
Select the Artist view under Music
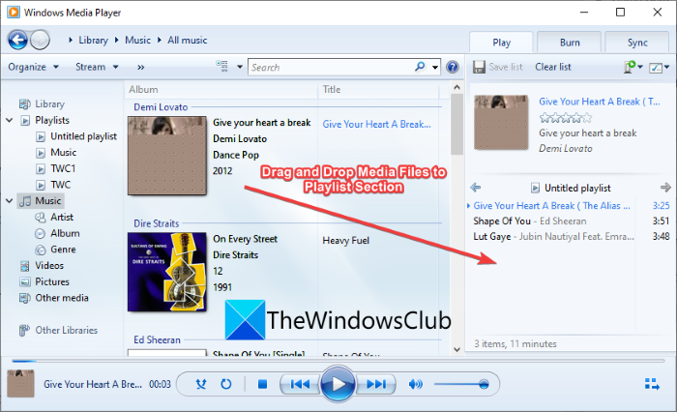[62, 218]
